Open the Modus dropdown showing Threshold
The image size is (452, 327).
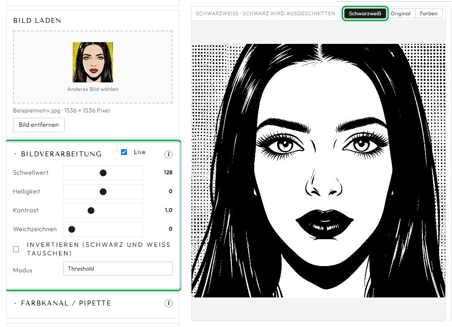click(x=118, y=269)
